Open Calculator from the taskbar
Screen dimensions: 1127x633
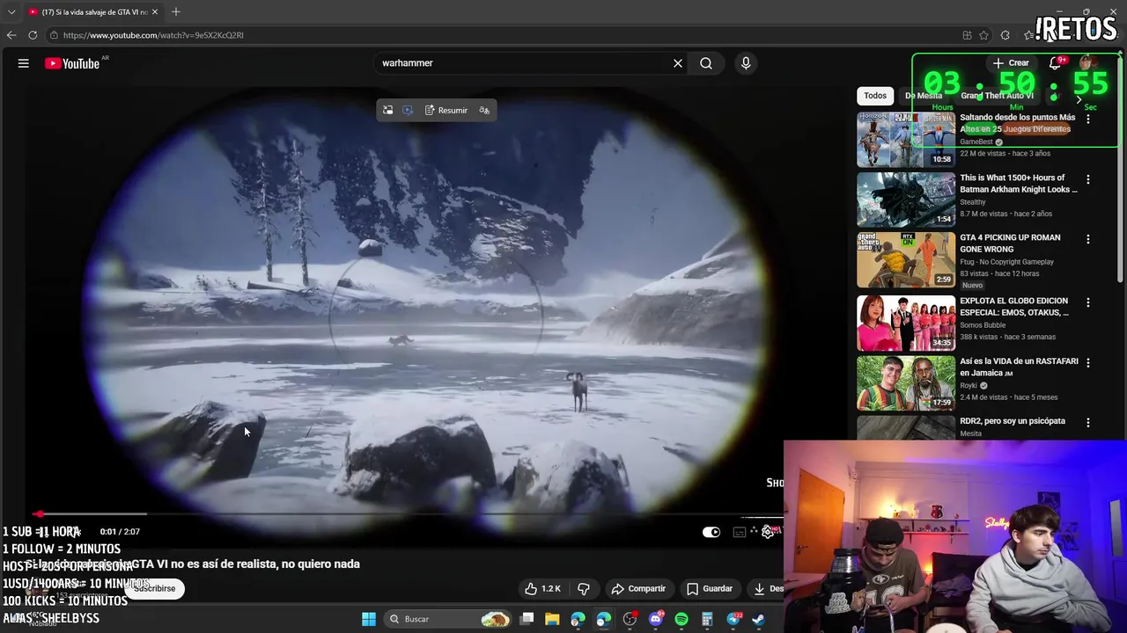click(x=707, y=619)
